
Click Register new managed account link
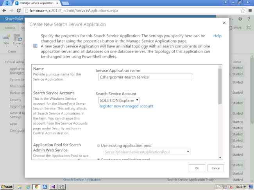tap(126, 106)
